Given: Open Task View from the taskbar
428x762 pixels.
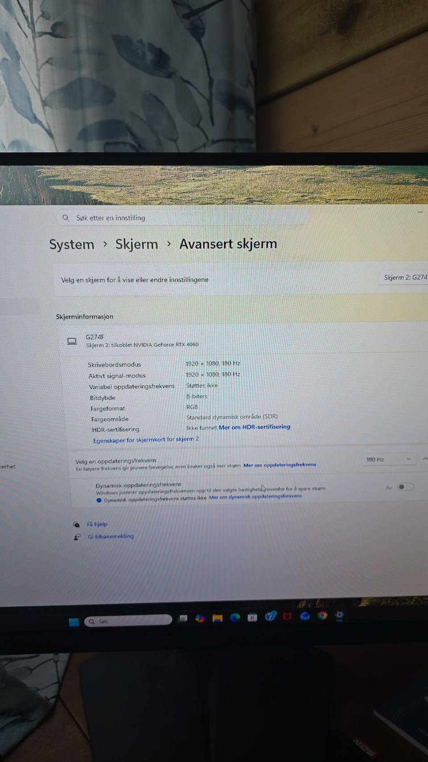Looking at the screenshot, I should (183, 619).
